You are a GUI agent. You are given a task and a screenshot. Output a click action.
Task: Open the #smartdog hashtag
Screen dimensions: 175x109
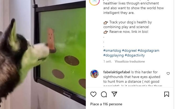click(x=112, y=50)
